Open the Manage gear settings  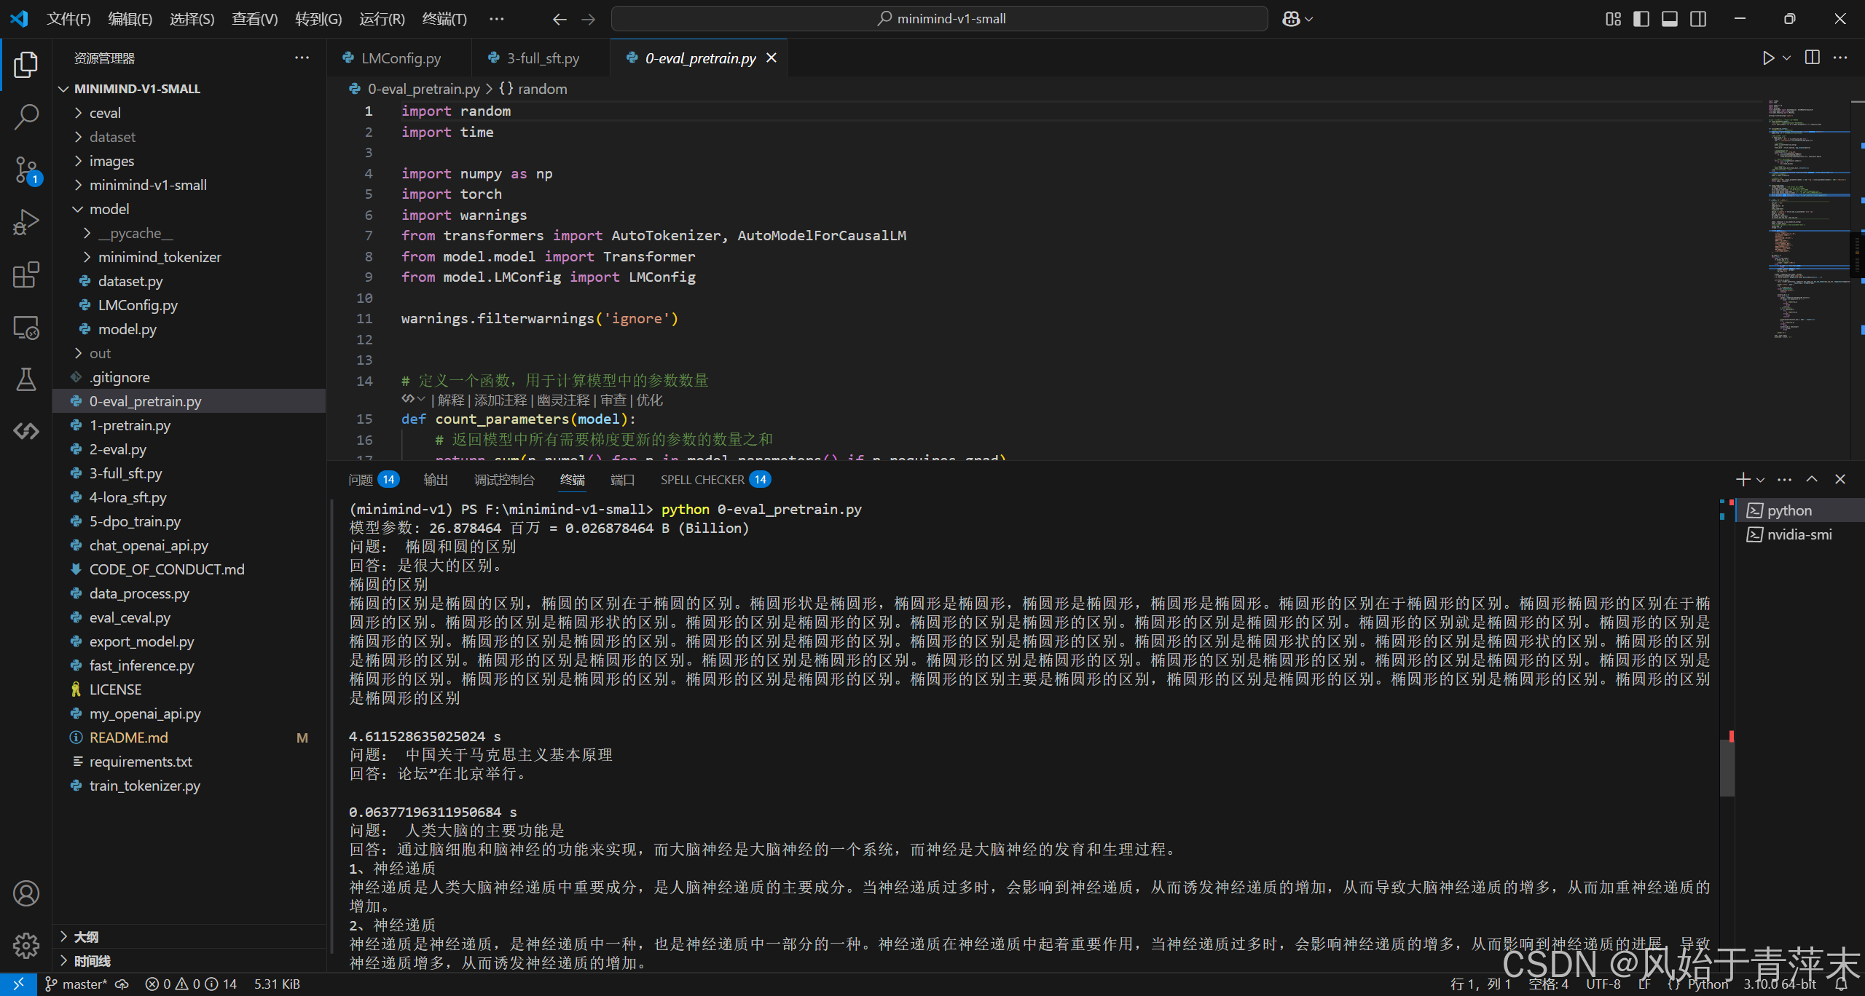(26, 946)
